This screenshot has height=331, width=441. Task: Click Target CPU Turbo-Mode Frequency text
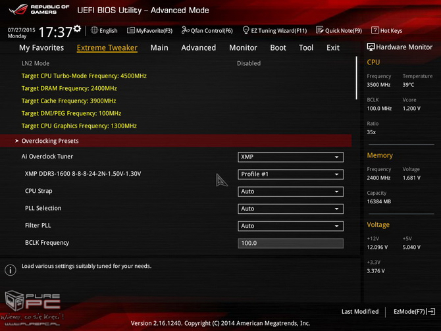tap(84, 76)
